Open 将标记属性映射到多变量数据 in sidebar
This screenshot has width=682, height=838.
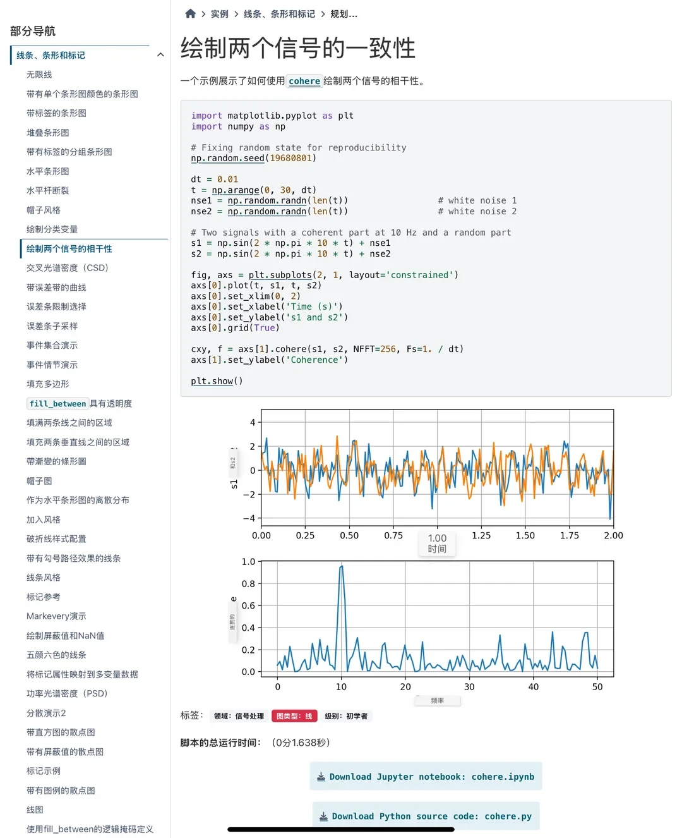pyautogui.click(x=82, y=674)
